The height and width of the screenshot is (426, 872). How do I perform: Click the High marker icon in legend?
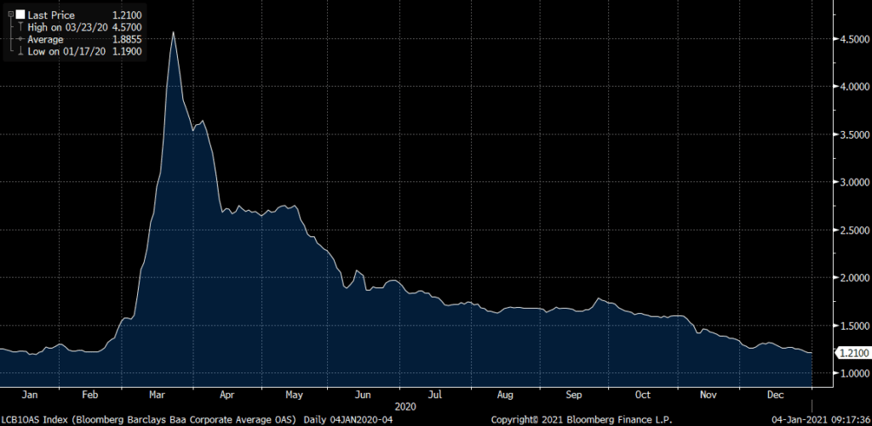pyautogui.click(x=20, y=27)
